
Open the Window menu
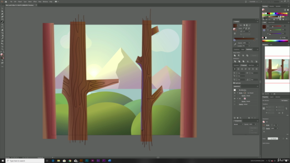(45, 2)
